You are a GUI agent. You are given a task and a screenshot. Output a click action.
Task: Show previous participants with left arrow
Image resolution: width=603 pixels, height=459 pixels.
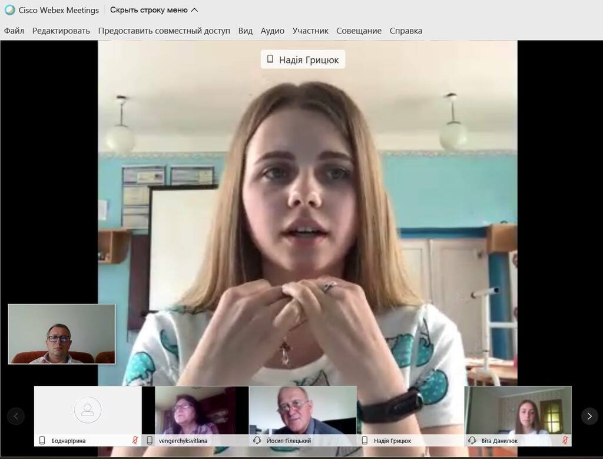16,416
